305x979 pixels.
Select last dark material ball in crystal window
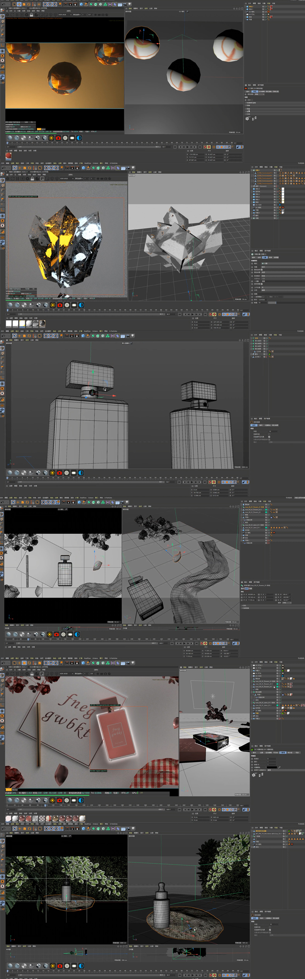tap(42, 323)
